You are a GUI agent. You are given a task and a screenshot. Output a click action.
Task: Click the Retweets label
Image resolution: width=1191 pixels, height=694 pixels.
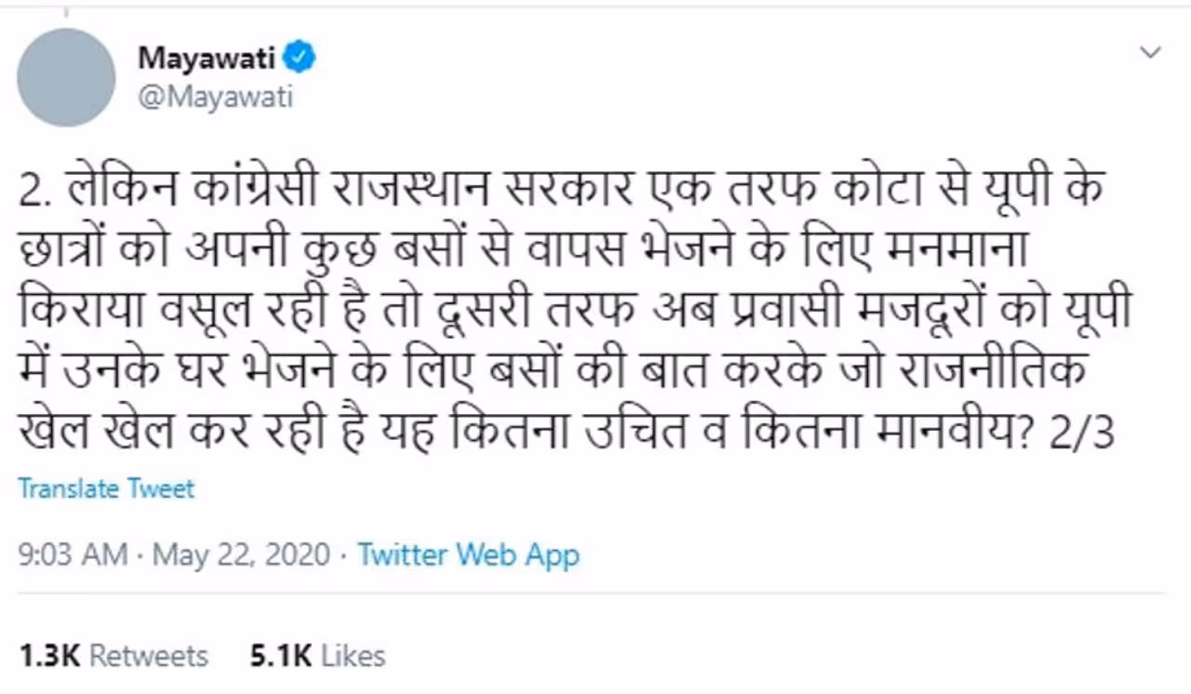tap(149, 655)
